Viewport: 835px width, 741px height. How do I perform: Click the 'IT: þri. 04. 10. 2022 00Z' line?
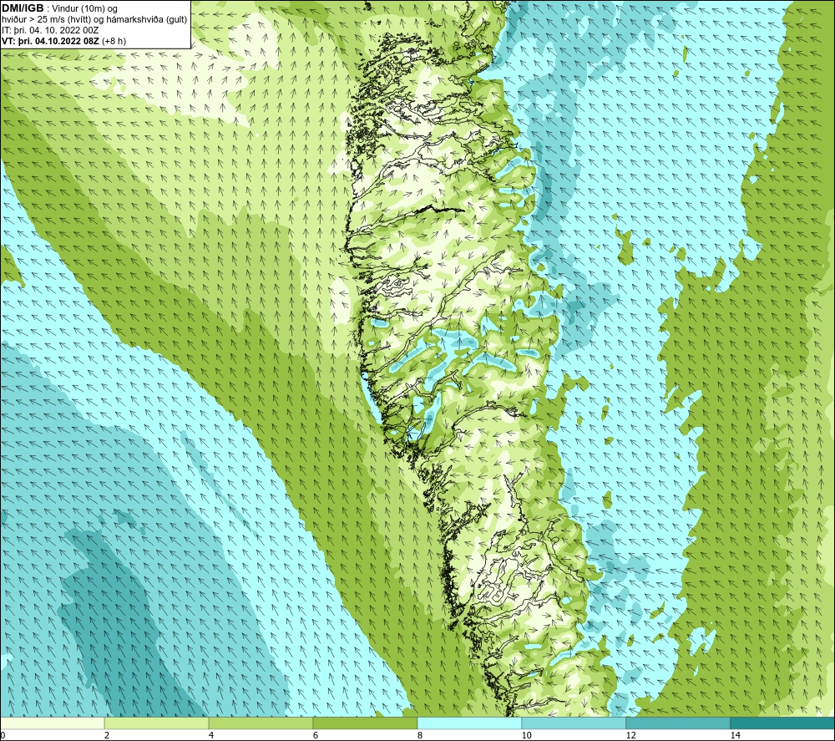click(50, 30)
